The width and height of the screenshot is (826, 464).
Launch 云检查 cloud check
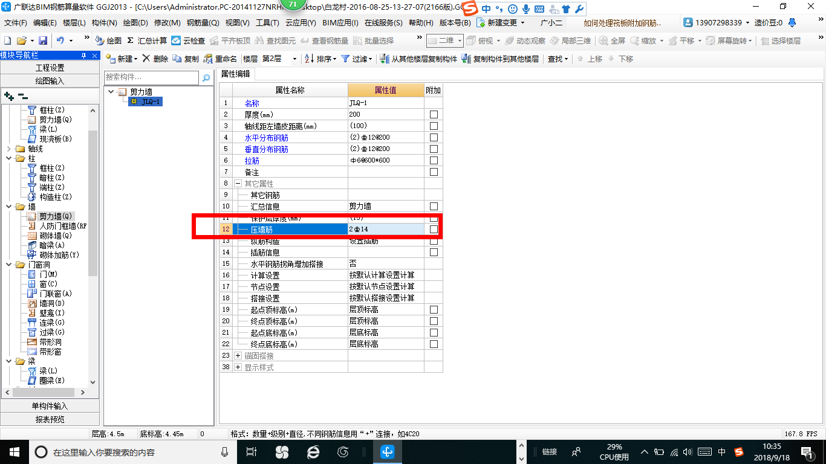tap(188, 40)
